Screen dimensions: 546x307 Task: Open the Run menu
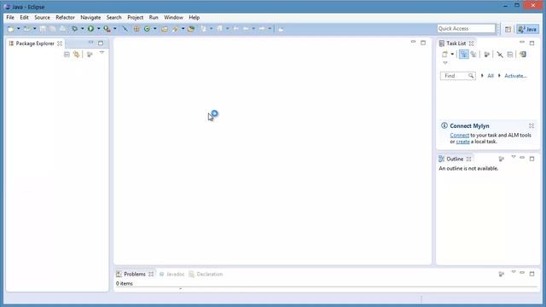coord(154,17)
